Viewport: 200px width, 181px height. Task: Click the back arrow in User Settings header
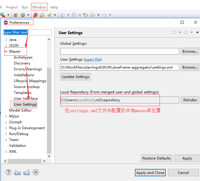click(174, 32)
